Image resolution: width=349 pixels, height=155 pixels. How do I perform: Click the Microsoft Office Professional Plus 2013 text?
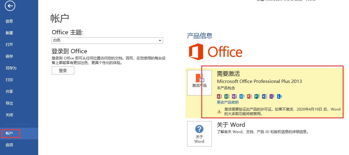[x=259, y=81]
